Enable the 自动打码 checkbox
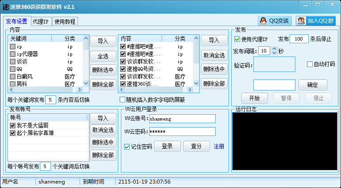 (x=310, y=64)
